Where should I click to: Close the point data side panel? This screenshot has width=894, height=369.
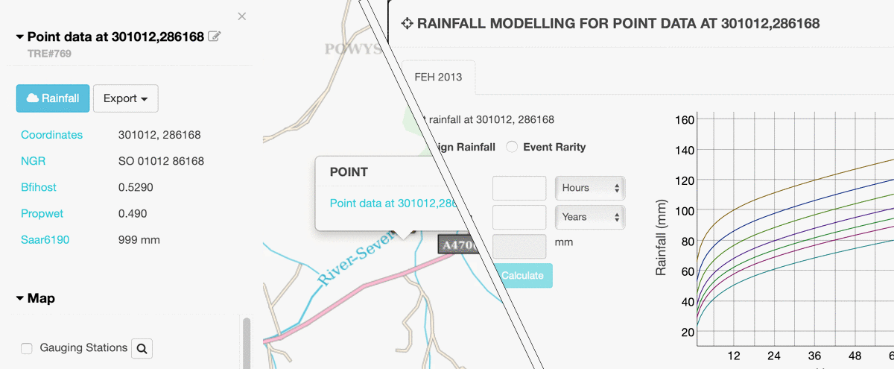point(241,16)
